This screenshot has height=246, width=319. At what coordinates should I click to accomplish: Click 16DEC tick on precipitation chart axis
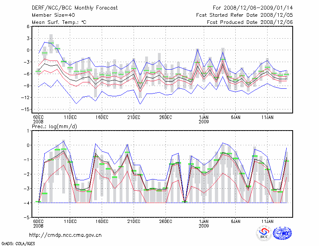[x=102, y=221]
